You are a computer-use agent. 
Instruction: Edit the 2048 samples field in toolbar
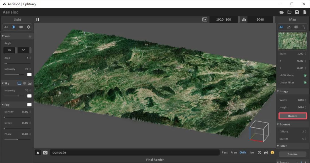(x=260, y=19)
